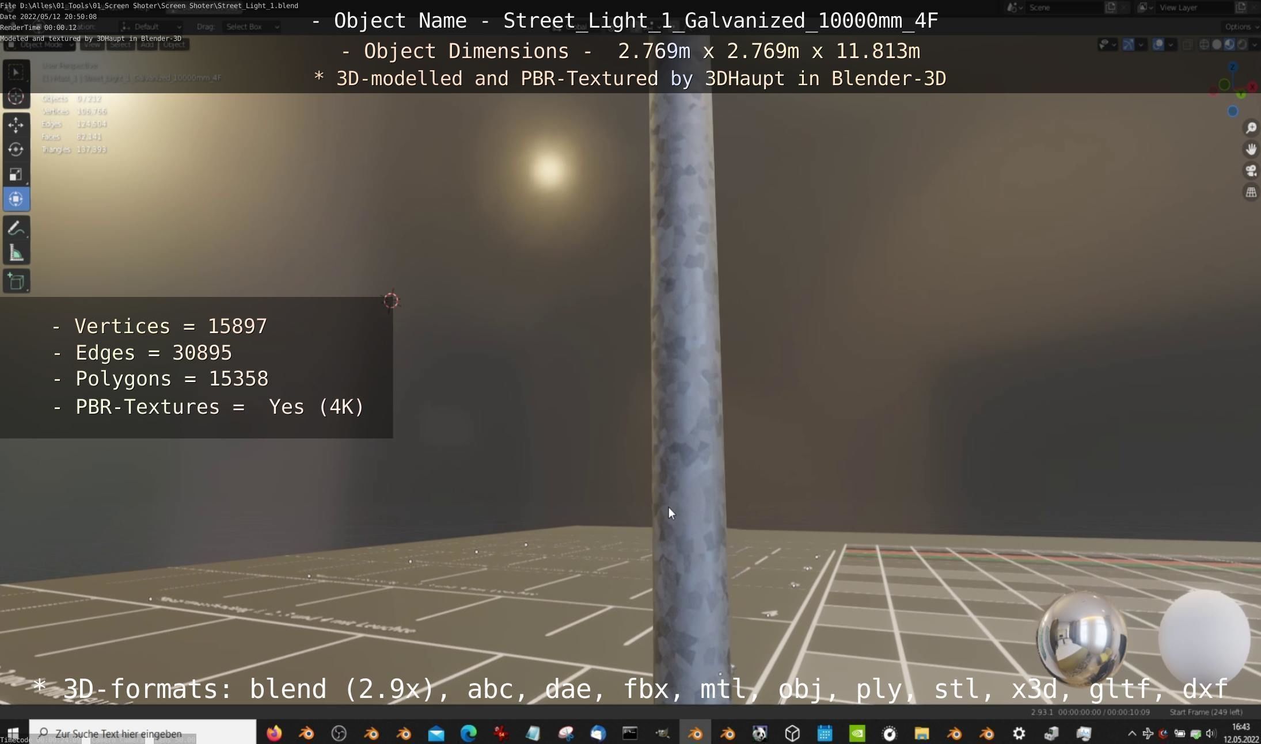Viewport: 1261px width, 744px height.
Task: Enable rendered viewport shading
Action: (x=1242, y=44)
